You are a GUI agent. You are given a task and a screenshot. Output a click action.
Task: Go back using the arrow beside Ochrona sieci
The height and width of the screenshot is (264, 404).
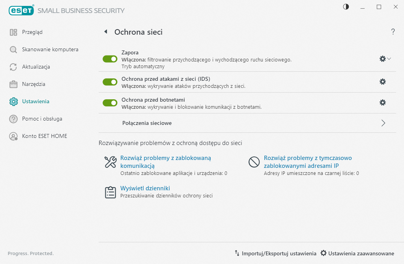(105, 32)
